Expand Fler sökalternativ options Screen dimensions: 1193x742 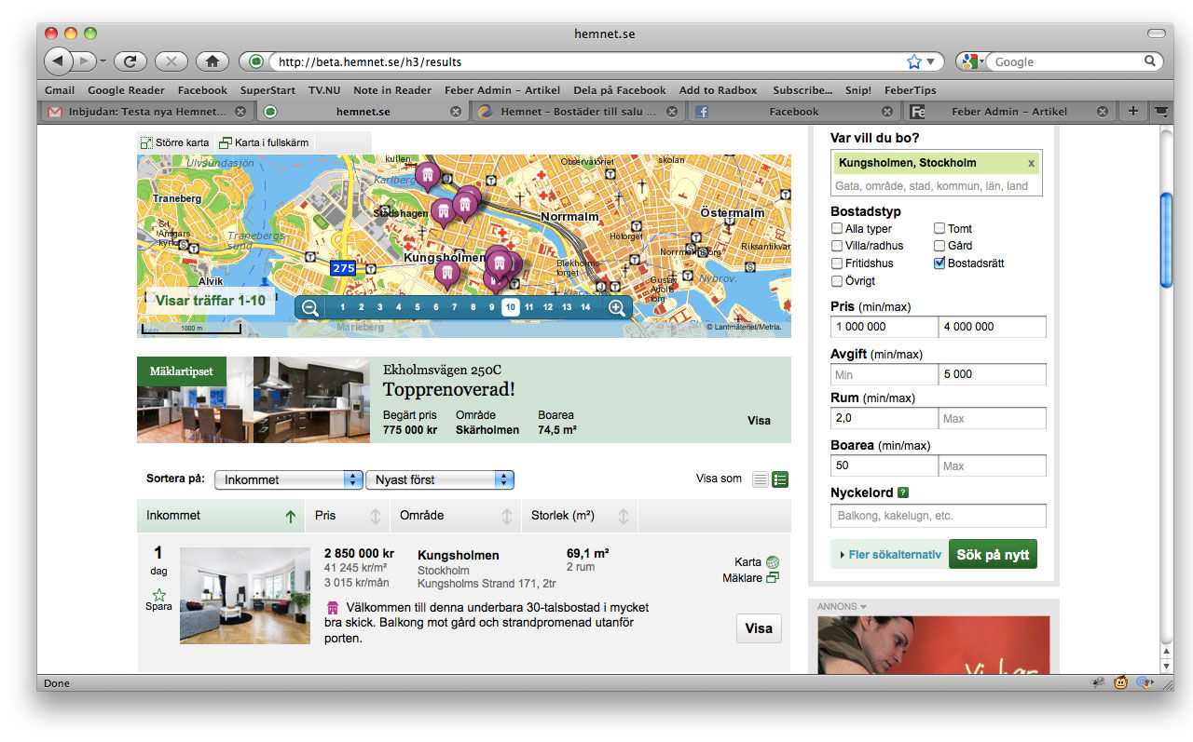click(889, 555)
